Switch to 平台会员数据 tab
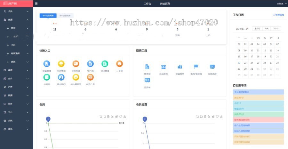 [x=65, y=16]
